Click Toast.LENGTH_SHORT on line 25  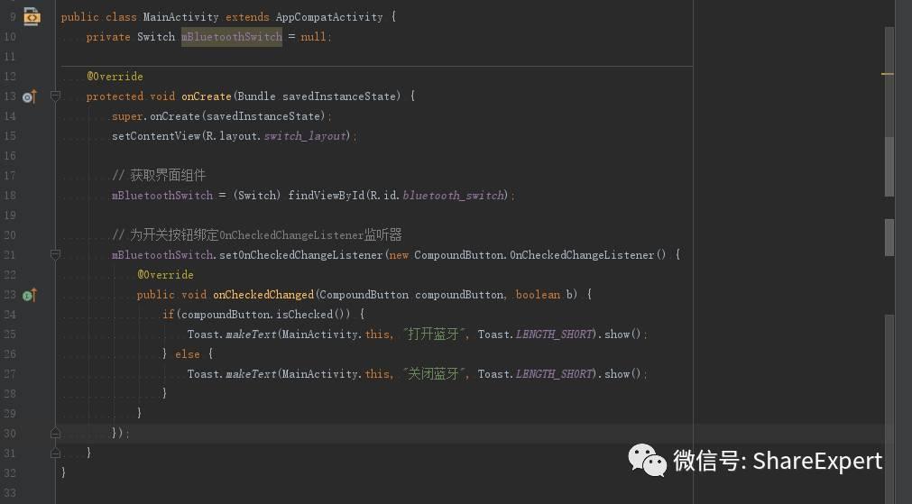[x=535, y=334]
